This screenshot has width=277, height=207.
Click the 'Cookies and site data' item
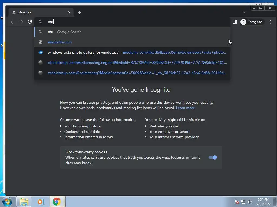click(x=82, y=132)
